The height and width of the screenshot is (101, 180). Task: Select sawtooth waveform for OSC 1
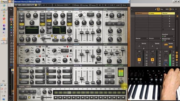point(42,18)
